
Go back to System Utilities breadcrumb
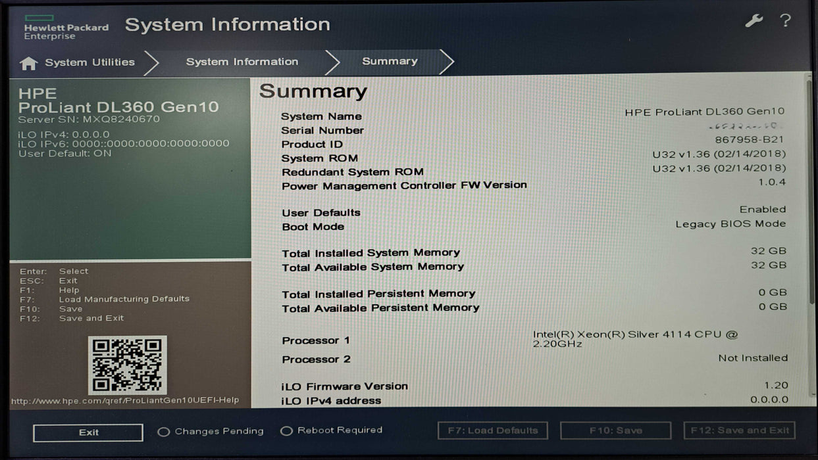(89, 62)
